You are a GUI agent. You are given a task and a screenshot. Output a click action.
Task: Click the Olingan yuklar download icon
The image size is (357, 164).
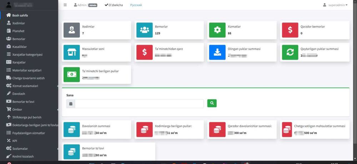click(x=217, y=52)
